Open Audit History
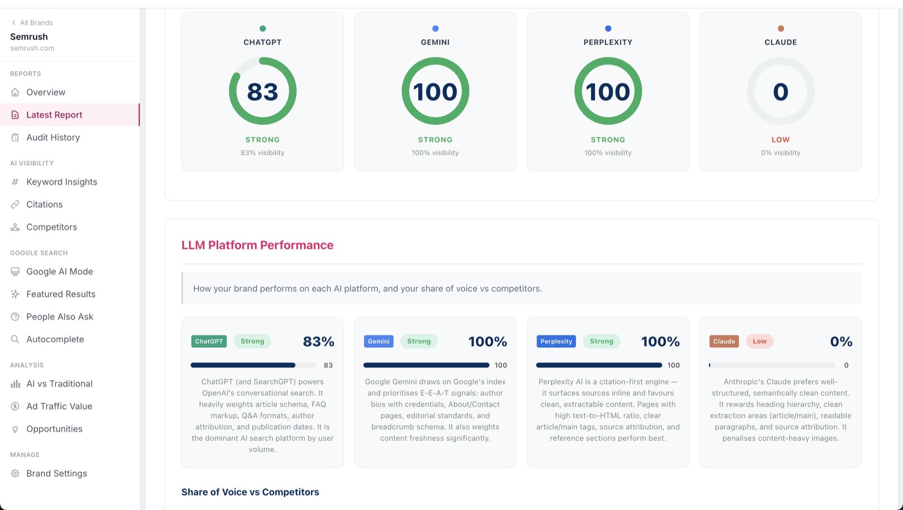903x510 pixels. point(70,137)
